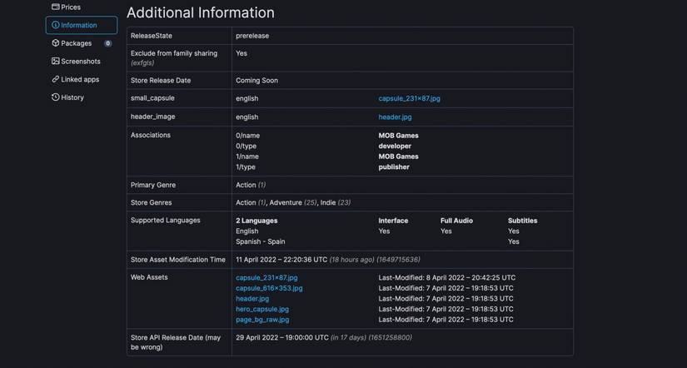Switch to the Screenshots tab
The height and width of the screenshot is (368, 687).
[80, 62]
